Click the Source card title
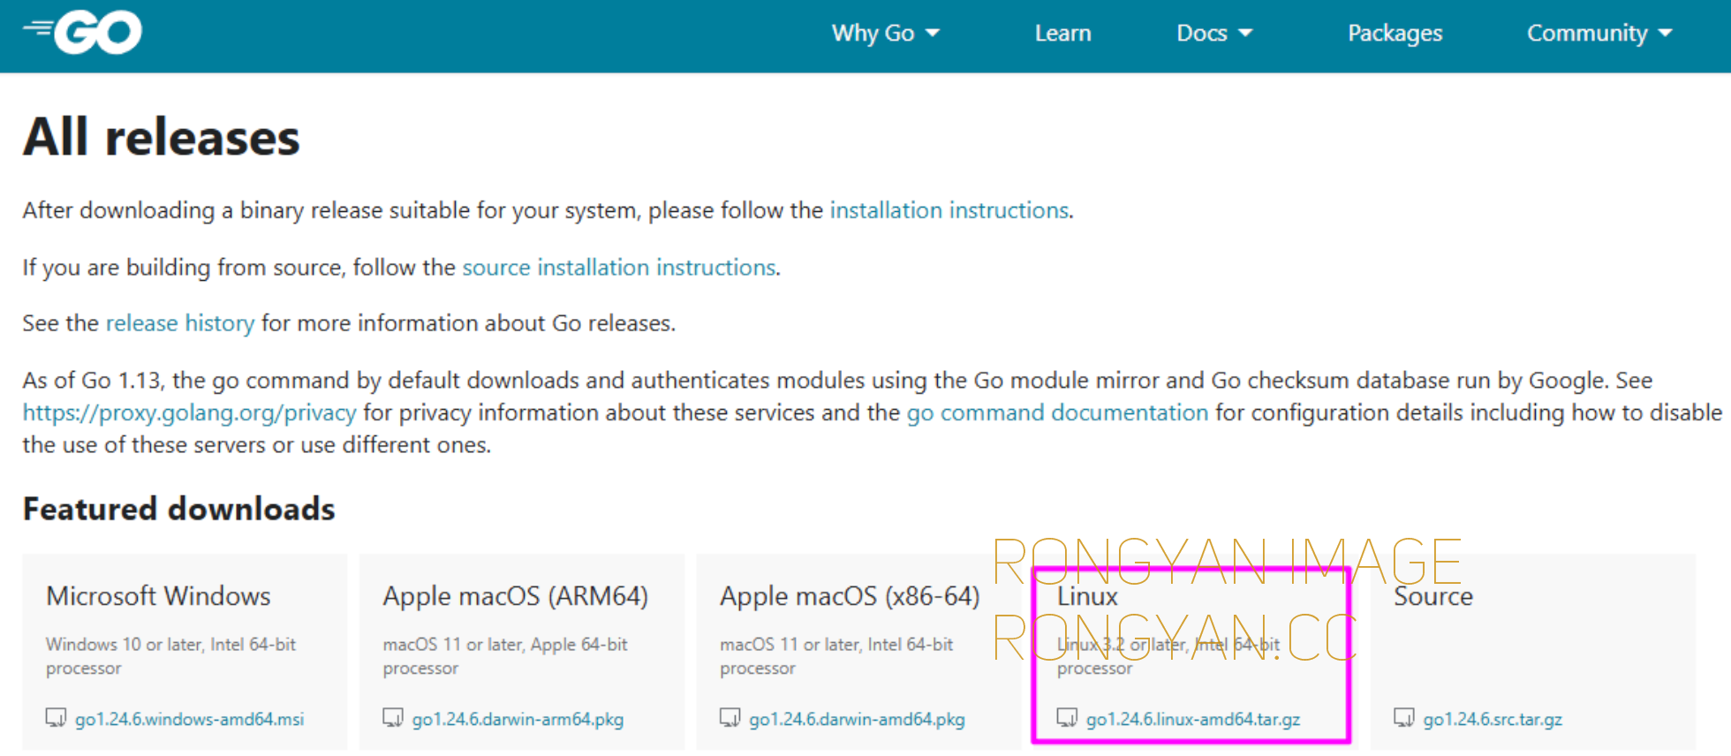The image size is (1731, 756). tap(1433, 596)
